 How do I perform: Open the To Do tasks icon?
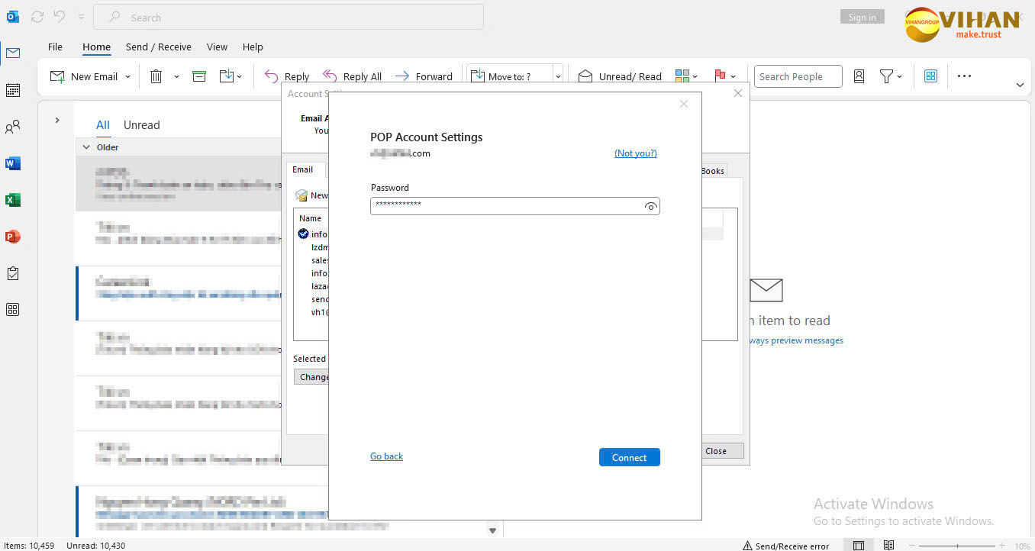pyautogui.click(x=13, y=273)
